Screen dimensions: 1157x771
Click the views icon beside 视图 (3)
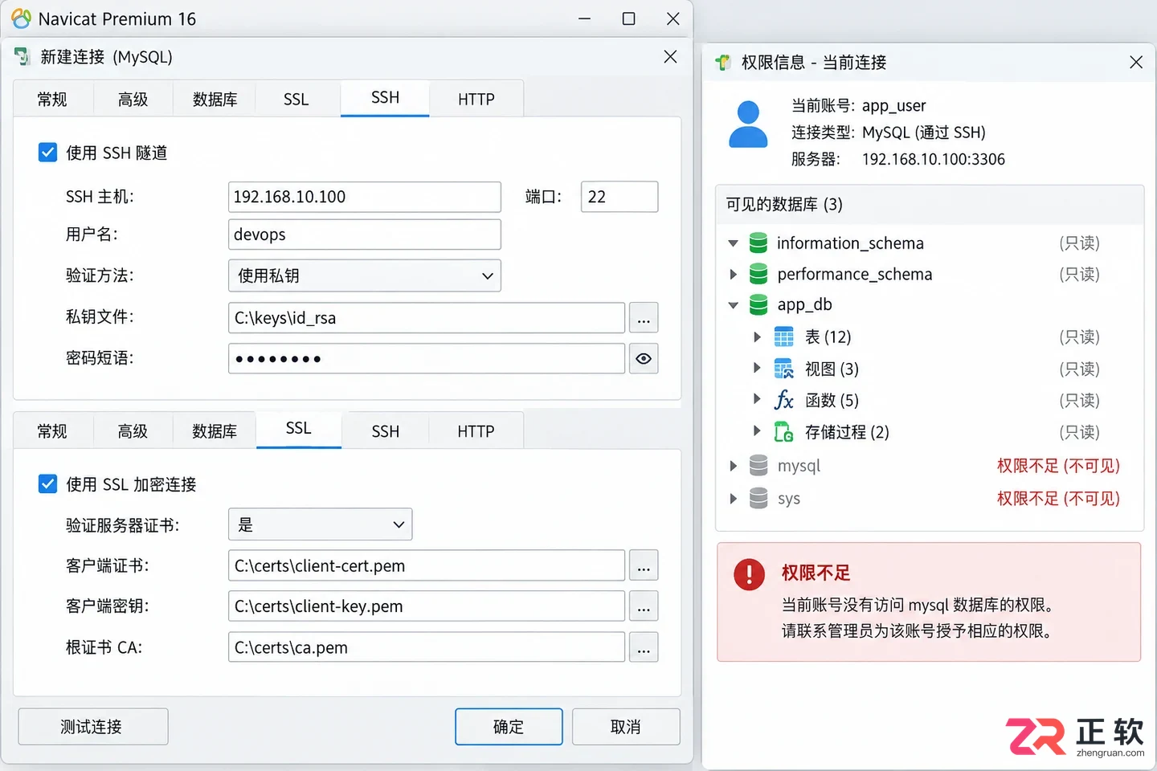[x=783, y=369]
